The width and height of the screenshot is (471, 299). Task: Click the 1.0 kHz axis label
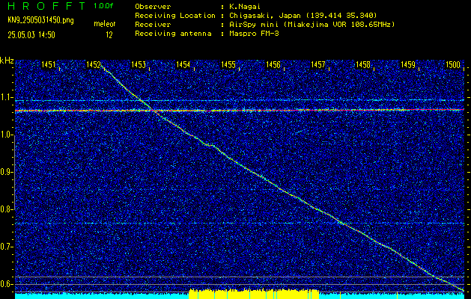click(7, 135)
